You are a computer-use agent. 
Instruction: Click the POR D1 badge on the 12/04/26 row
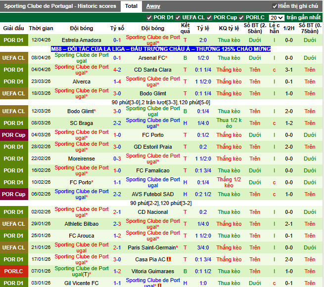(14, 40)
